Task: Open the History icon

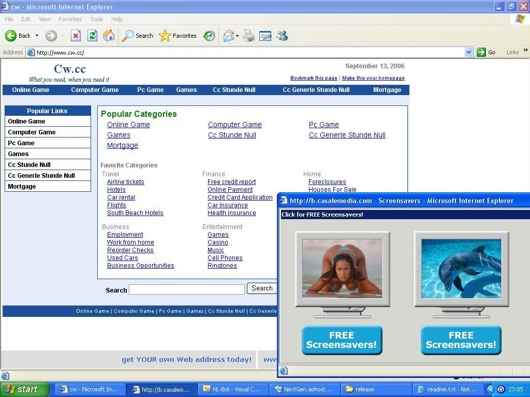Action: [x=209, y=36]
